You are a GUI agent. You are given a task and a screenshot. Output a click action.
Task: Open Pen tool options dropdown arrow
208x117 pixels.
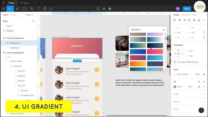pos(34,9)
